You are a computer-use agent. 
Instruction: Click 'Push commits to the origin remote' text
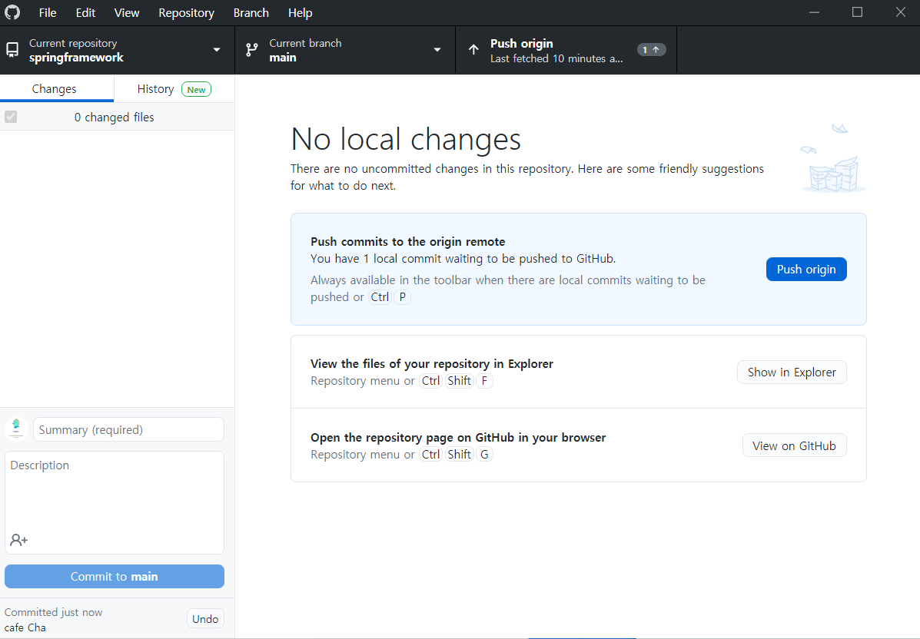408,241
